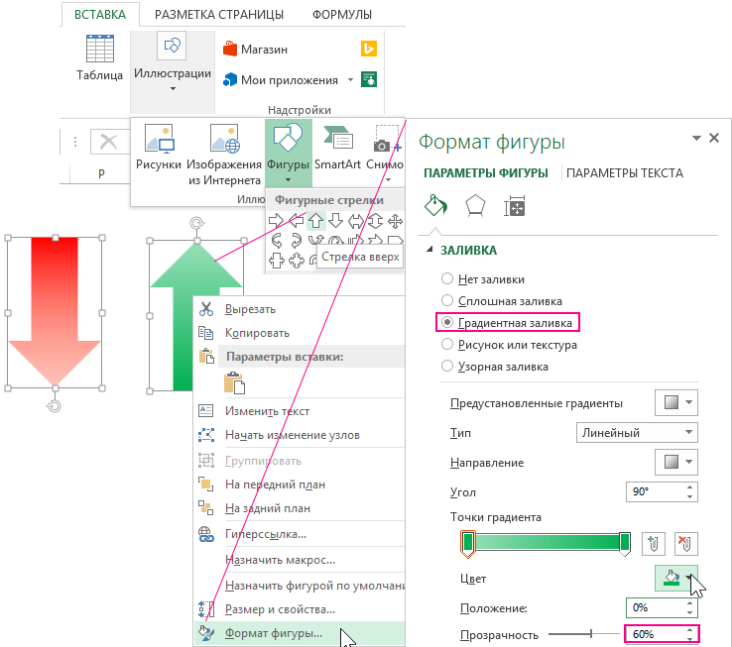
Task: Collapse the ЗАЛИВКА section
Action: 429,250
